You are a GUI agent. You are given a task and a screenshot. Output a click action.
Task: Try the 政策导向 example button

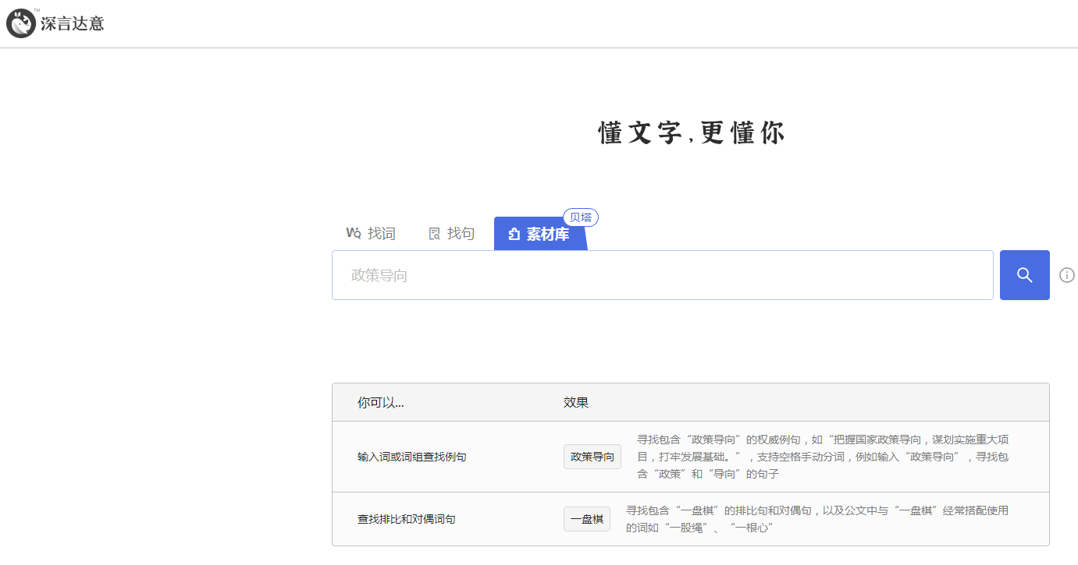592,457
